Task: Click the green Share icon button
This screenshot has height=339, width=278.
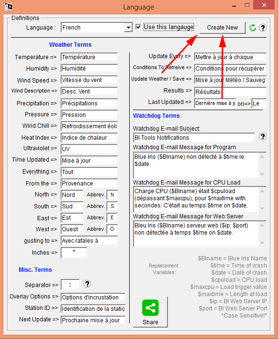Action: coord(150,312)
